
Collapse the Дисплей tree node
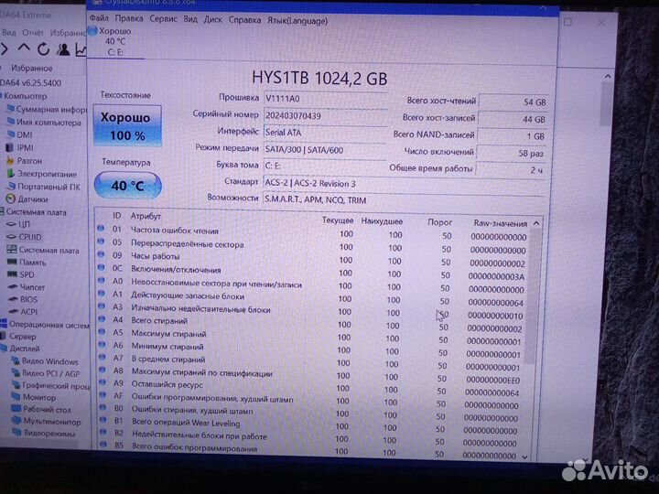3,349
